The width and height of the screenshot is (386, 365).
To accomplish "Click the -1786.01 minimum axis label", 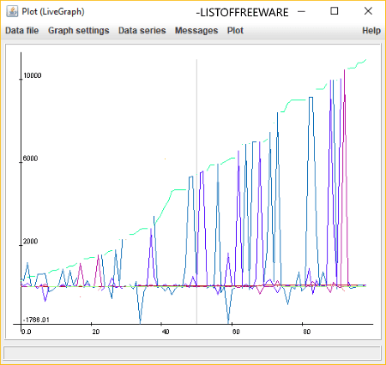I will pyautogui.click(x=36, y=320).
